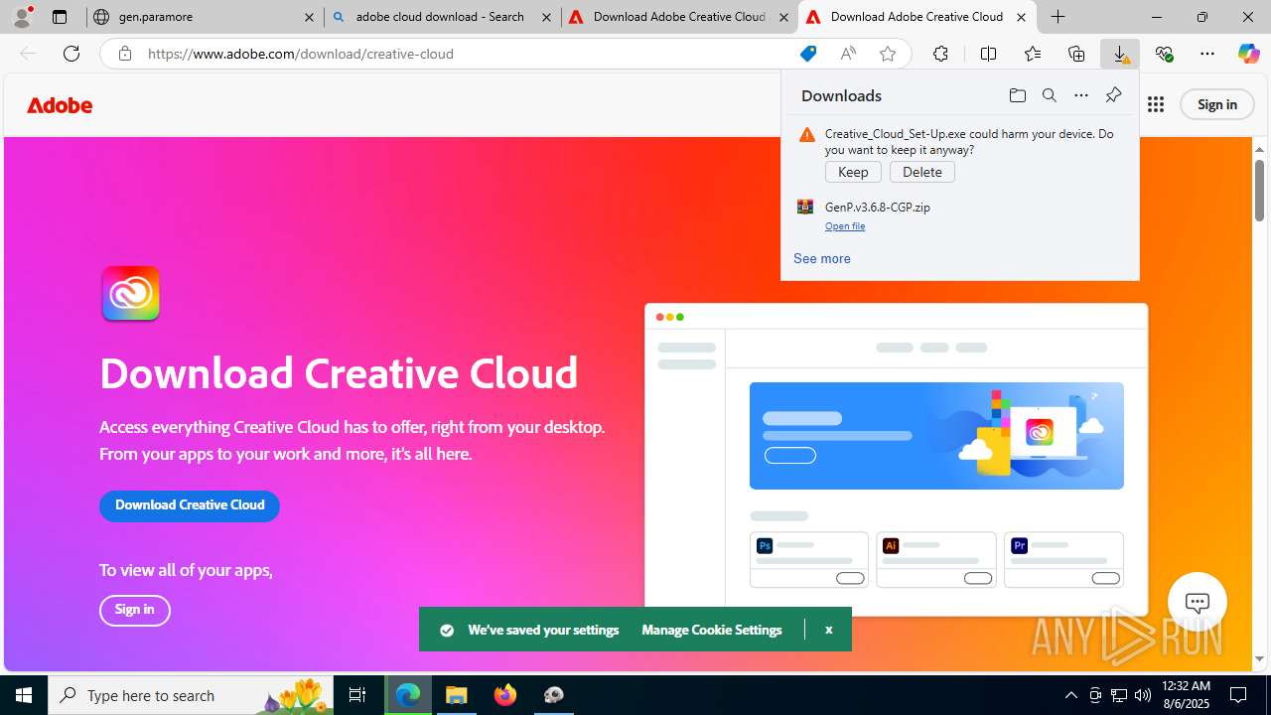Open the shopping tag icon in the address bar
The height and width of the screenshot is (715, 1271).
(808, 54)
